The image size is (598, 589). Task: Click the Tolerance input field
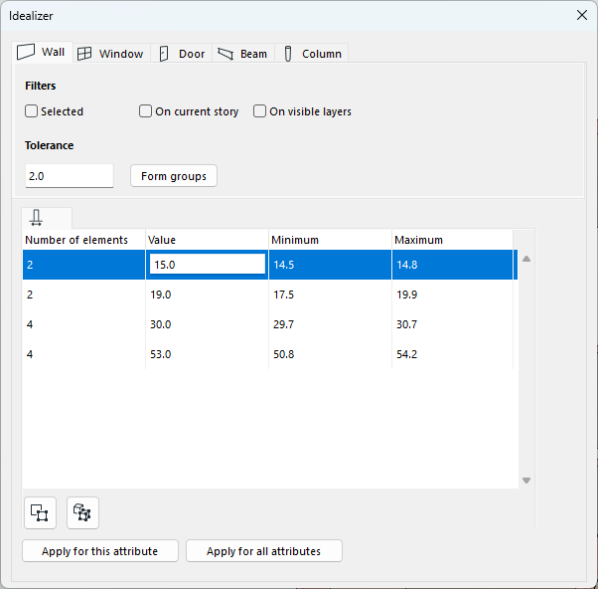pyautogui.click(x=70, y=176)
